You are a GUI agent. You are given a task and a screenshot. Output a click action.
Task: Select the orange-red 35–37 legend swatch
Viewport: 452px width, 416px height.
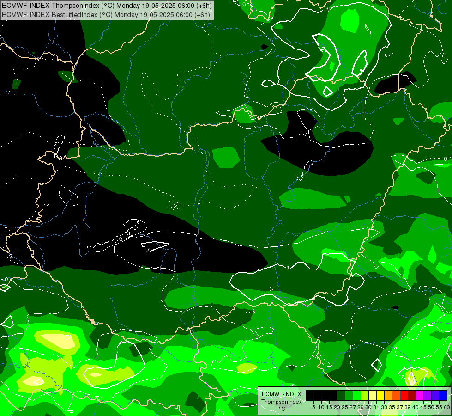396,395
